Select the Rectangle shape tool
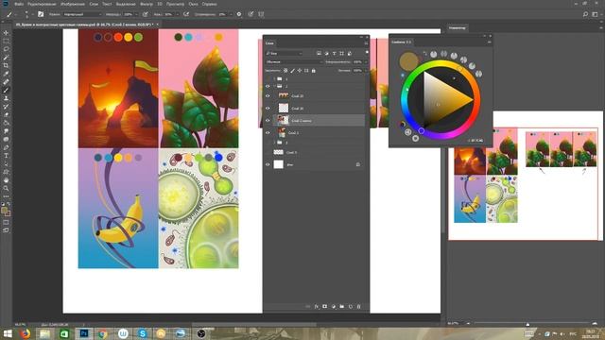Viewport: 605px width, 340px height. click(x=6, y=172)
